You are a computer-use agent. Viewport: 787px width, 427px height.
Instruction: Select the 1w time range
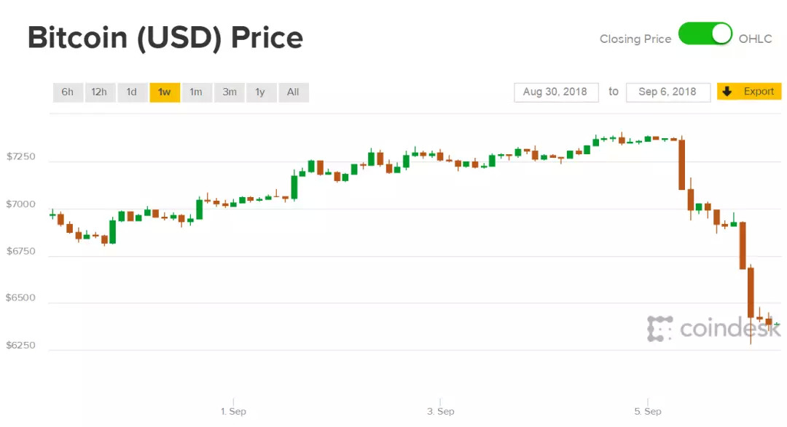[x=165, y=92]
